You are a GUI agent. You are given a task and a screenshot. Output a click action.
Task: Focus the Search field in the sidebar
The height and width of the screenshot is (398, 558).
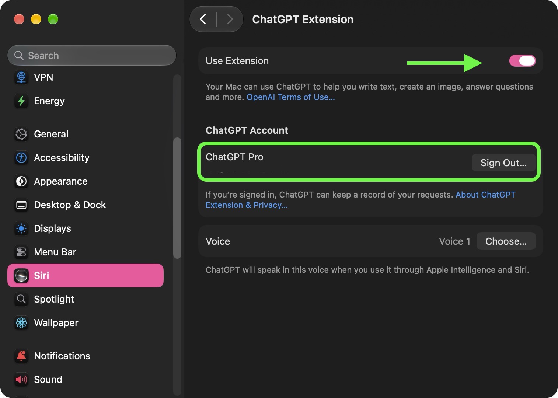click(x=92, y=55)
